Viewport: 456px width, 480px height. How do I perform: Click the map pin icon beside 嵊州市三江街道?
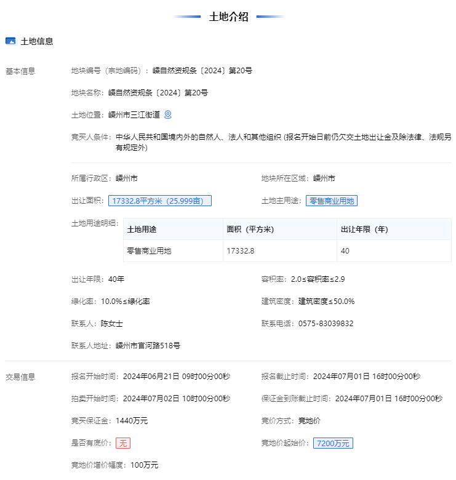click(168, 114)
